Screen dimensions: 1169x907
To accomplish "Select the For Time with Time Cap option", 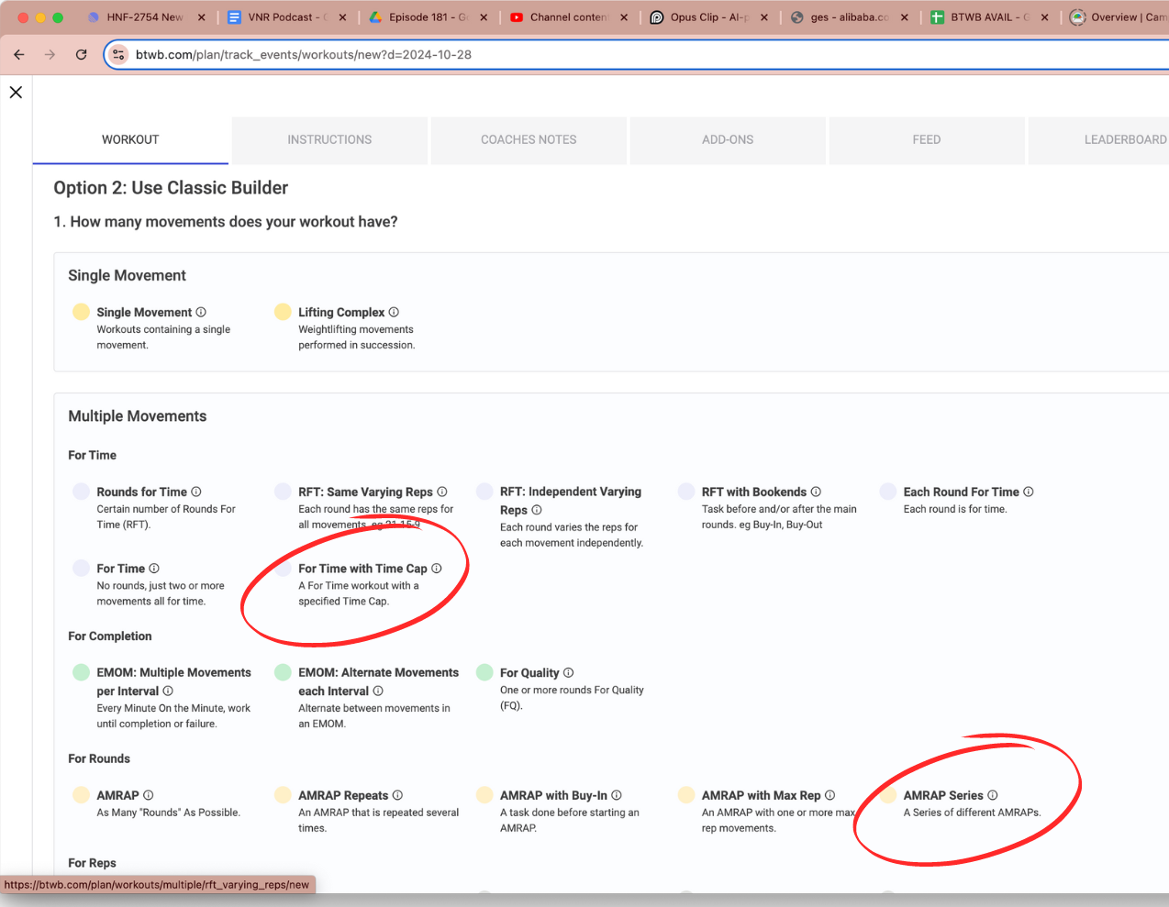I will point(283,569).
